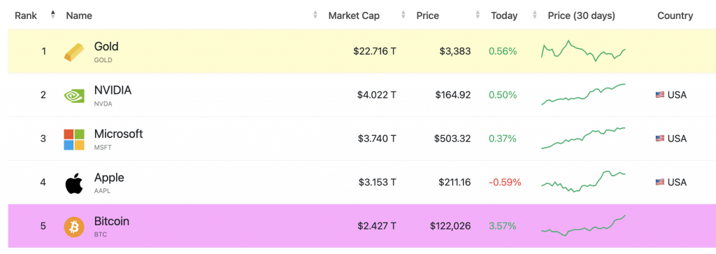Click the Country column header
716x254 pixels.
pos(675,15)
